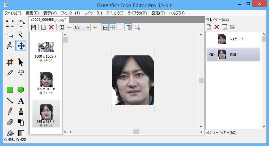Delete layer using red X in Layers panel
Screen dimensions: 269x146
(217, 27)
